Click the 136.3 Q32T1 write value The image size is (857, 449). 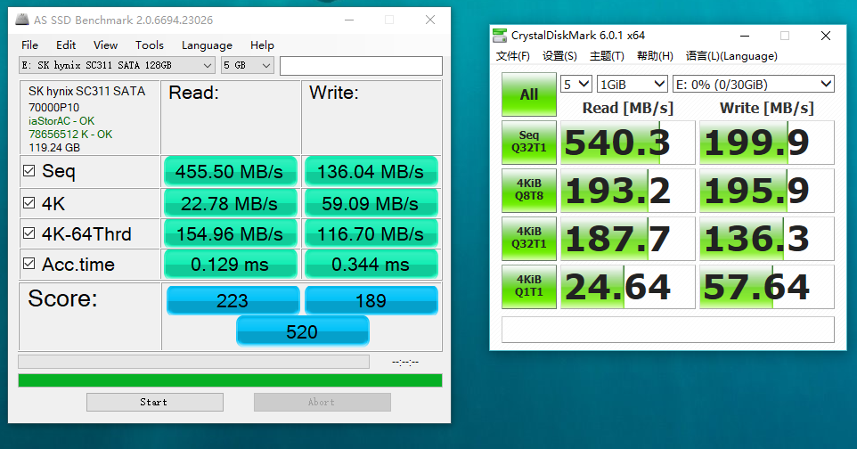(767, 239)
